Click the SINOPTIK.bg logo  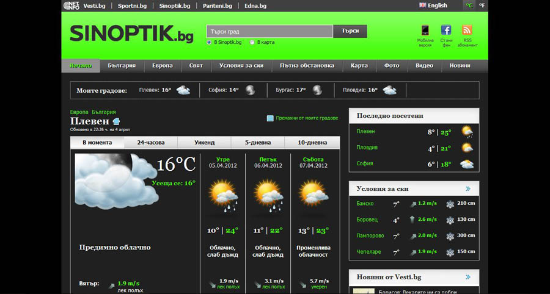pyautogui.click(x=131, y=34)
